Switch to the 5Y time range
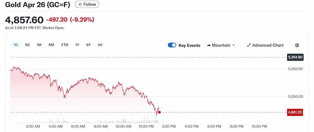The height and width of the screenshot is (132, 314). pos(88,45)
